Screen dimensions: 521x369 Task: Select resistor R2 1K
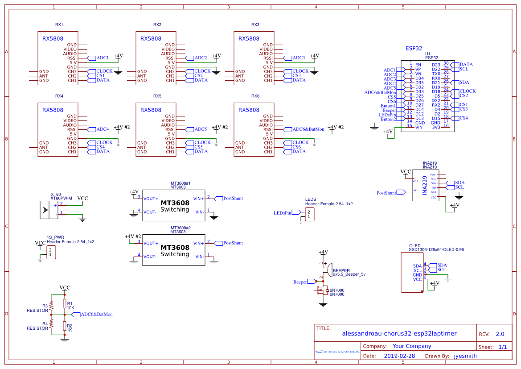pyautogui.click(x=65, y=326)
